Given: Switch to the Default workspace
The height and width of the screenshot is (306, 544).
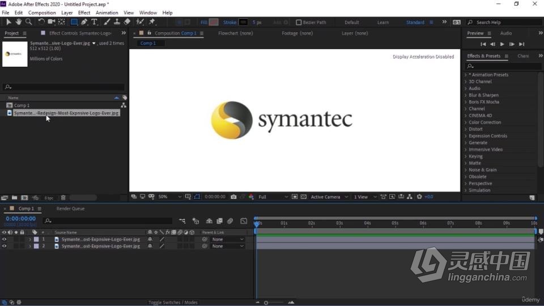Looking at the screenshot, I should coord(352,22).
